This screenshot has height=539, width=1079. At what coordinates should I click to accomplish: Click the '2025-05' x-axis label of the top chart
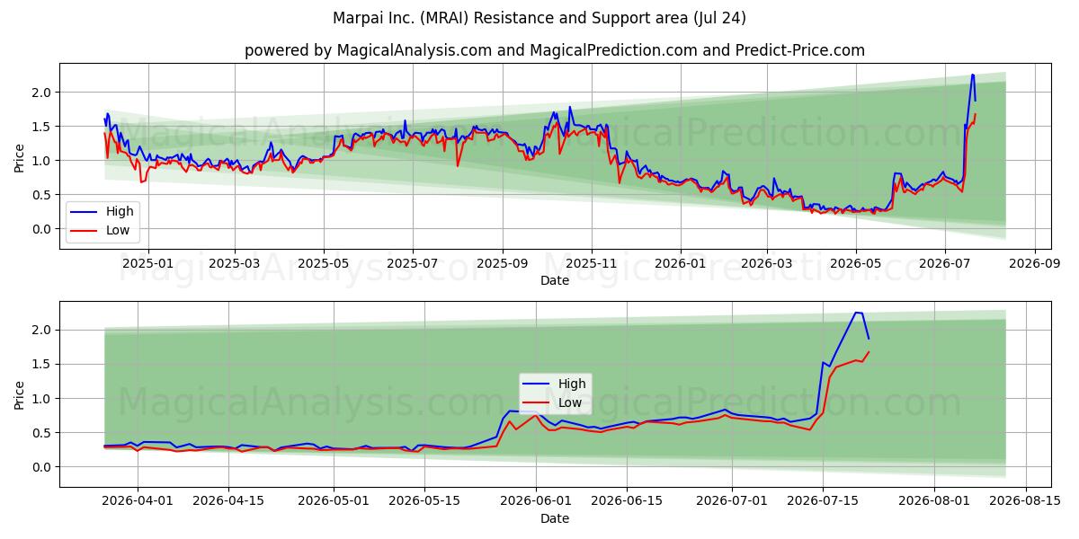point(324,263)
